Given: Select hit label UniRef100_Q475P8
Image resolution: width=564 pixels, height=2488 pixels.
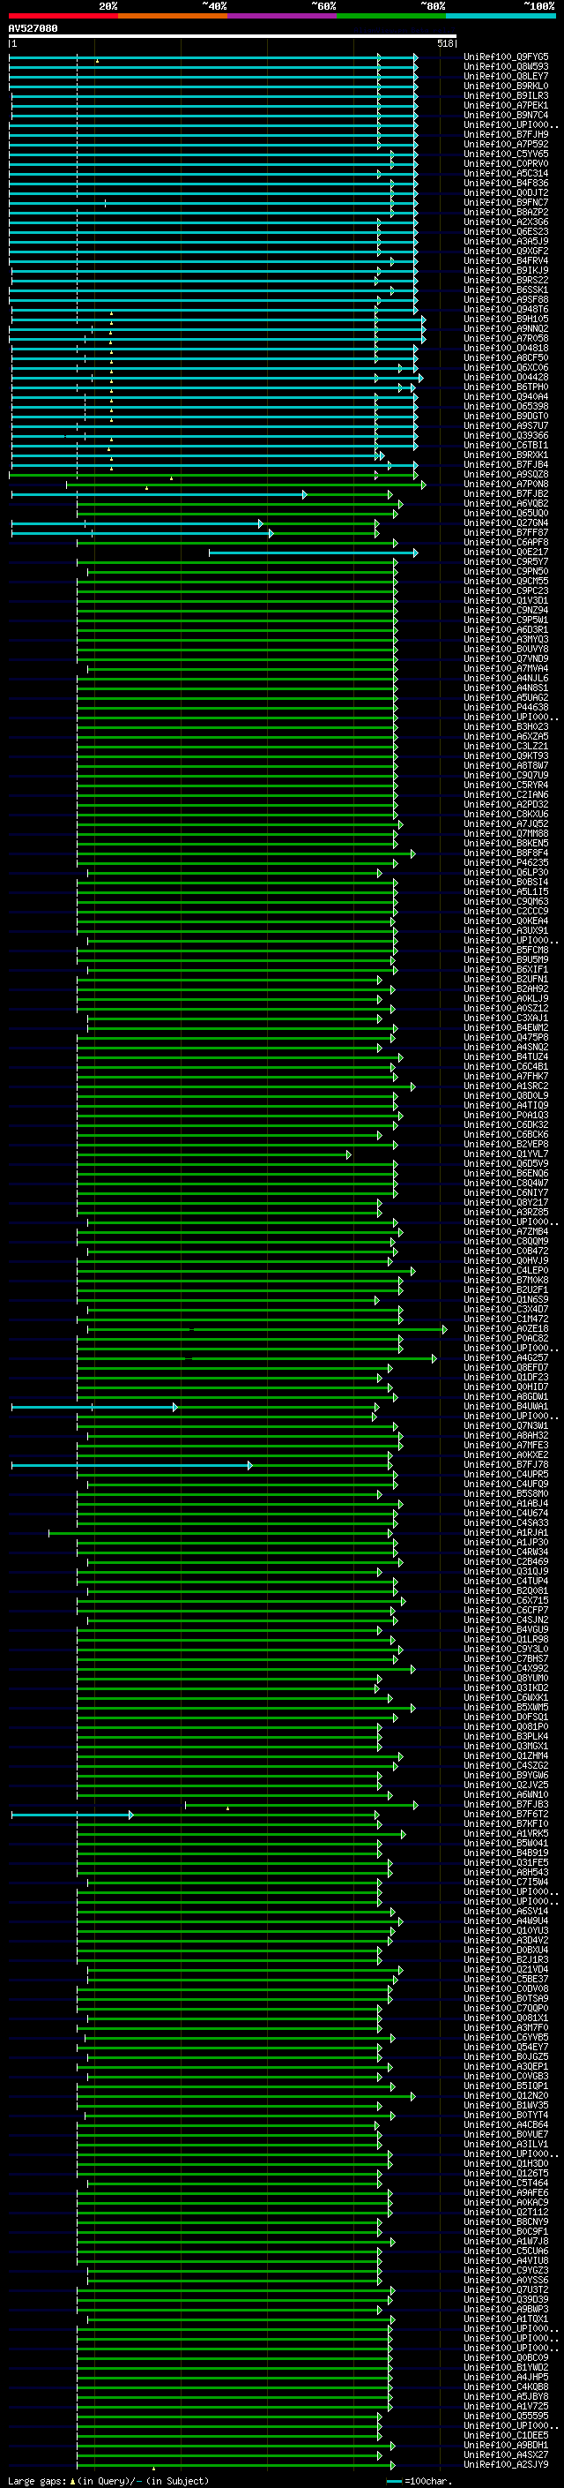Looking at the screenshot, I should (506, 1038).
